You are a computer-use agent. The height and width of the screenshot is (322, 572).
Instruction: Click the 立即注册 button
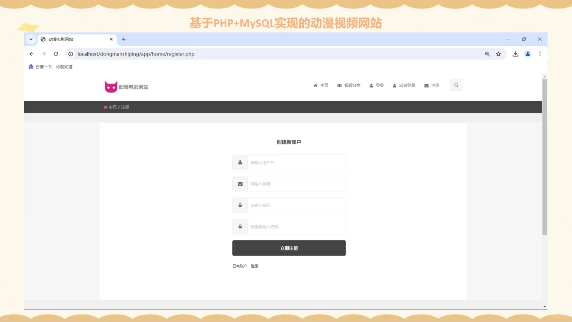(x=289, y=248)
